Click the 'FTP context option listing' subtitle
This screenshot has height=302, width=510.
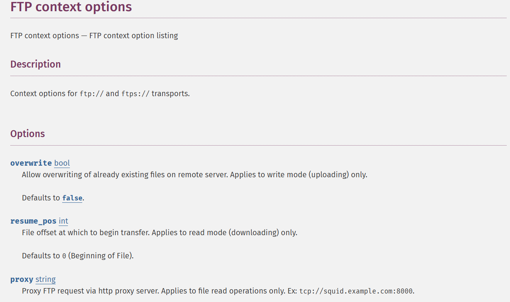(x=134, y=36)
